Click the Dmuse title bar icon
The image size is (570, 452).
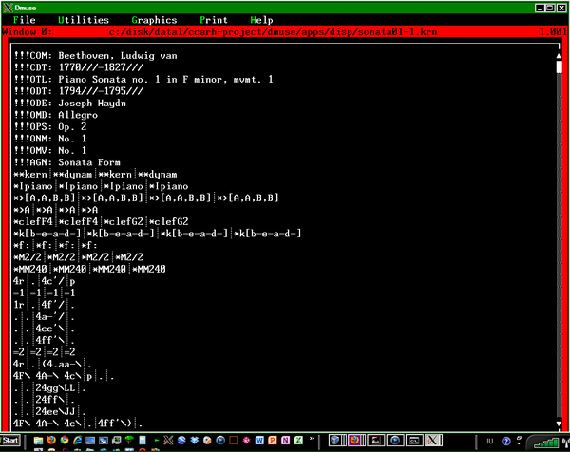8,7
